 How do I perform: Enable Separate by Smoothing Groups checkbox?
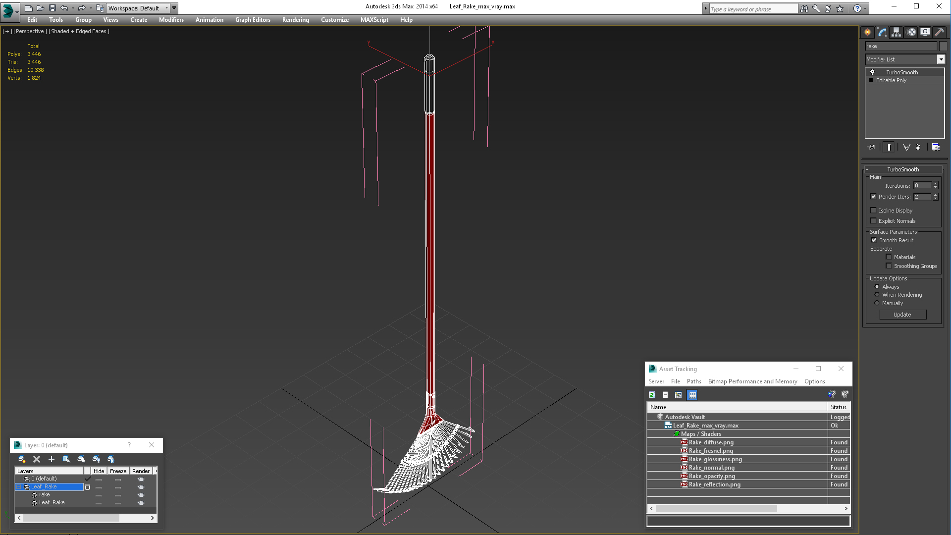(889, 266)
